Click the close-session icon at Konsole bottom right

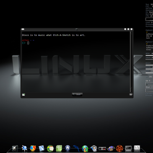pyautogui.click(x=131, y=94)
